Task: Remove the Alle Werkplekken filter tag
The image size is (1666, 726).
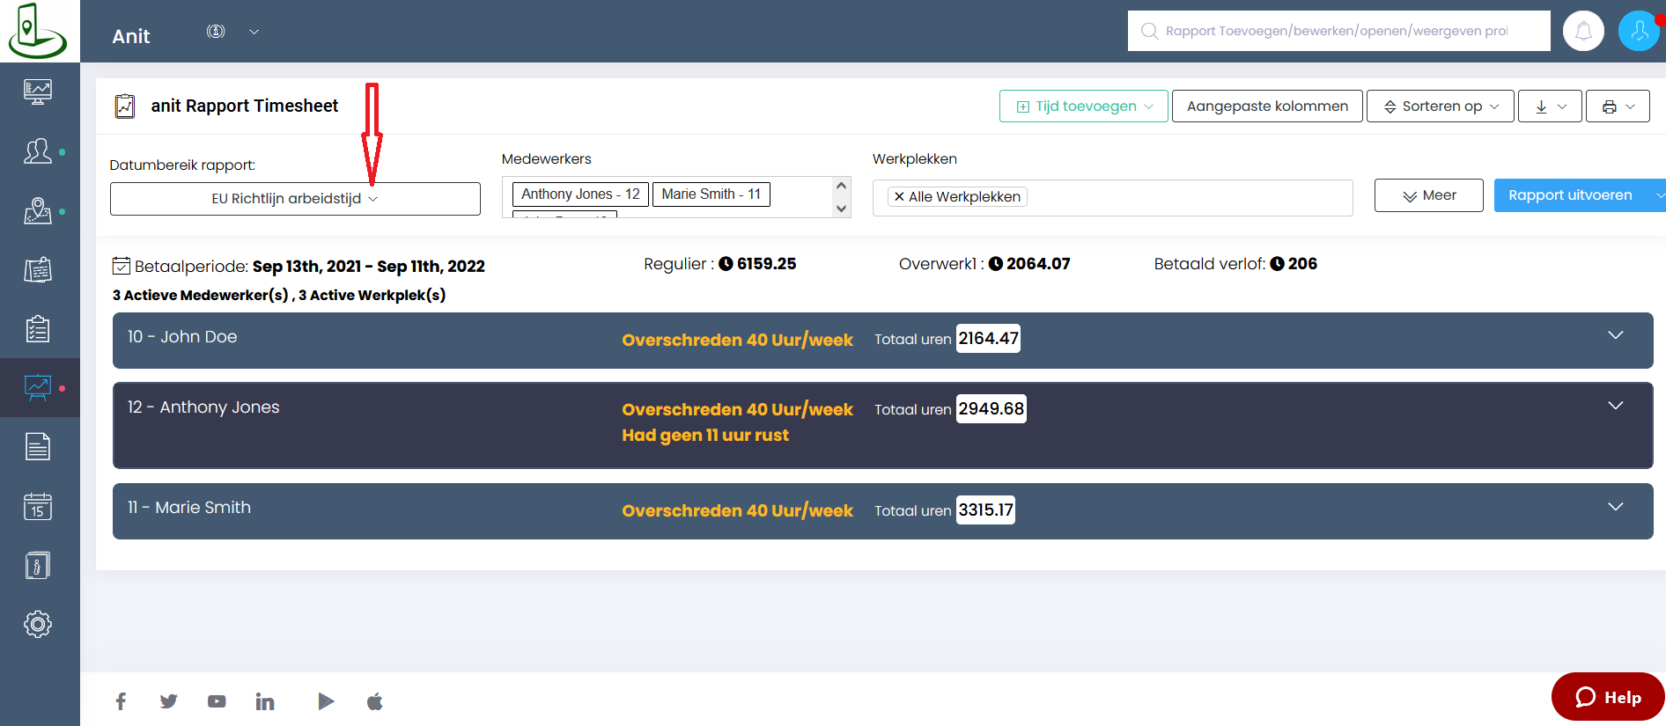Action: tap(899, 197)
